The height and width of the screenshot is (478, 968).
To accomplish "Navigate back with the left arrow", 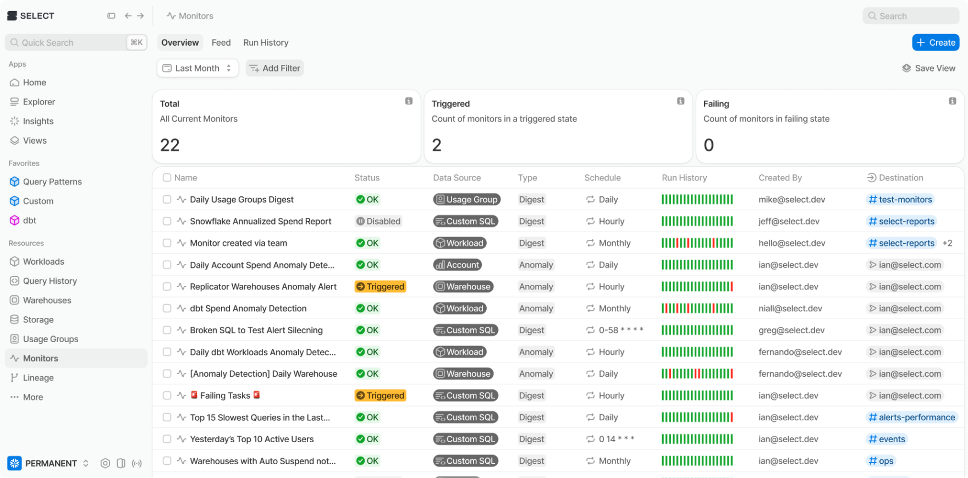I will pyautogui.click(x=128, y=16).
